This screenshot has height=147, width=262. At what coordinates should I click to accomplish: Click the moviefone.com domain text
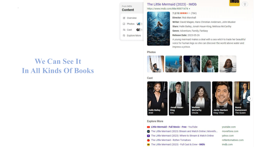coord(230,131)
